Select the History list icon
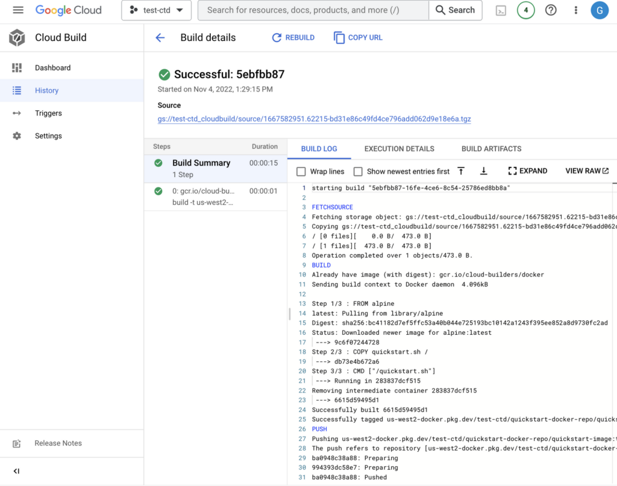 pyautogui.click(x=17, y=90)
